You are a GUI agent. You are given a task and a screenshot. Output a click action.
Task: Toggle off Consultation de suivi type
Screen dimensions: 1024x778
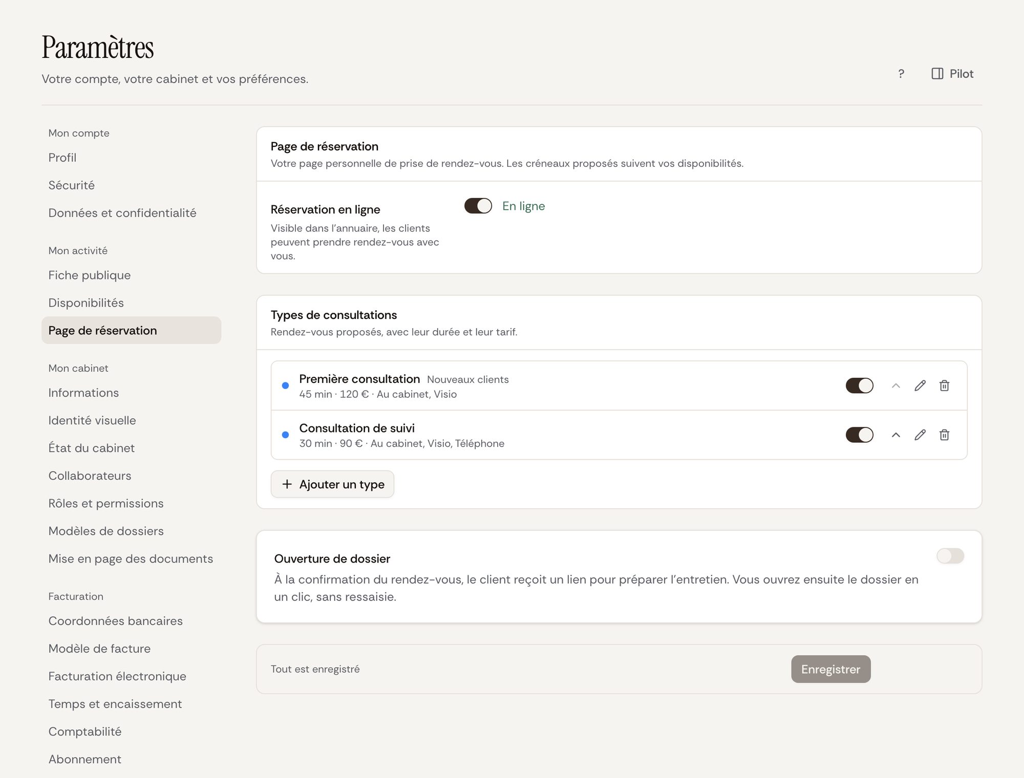860,435
